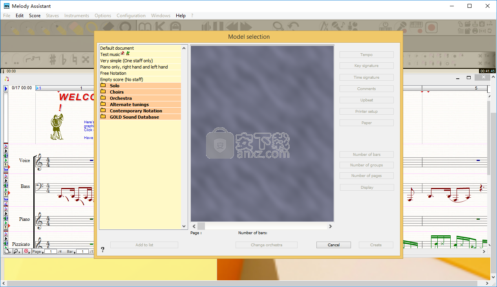This screenshot has height=287, width=497.
Task: Open the Edit menu
Action: point(20,16)
